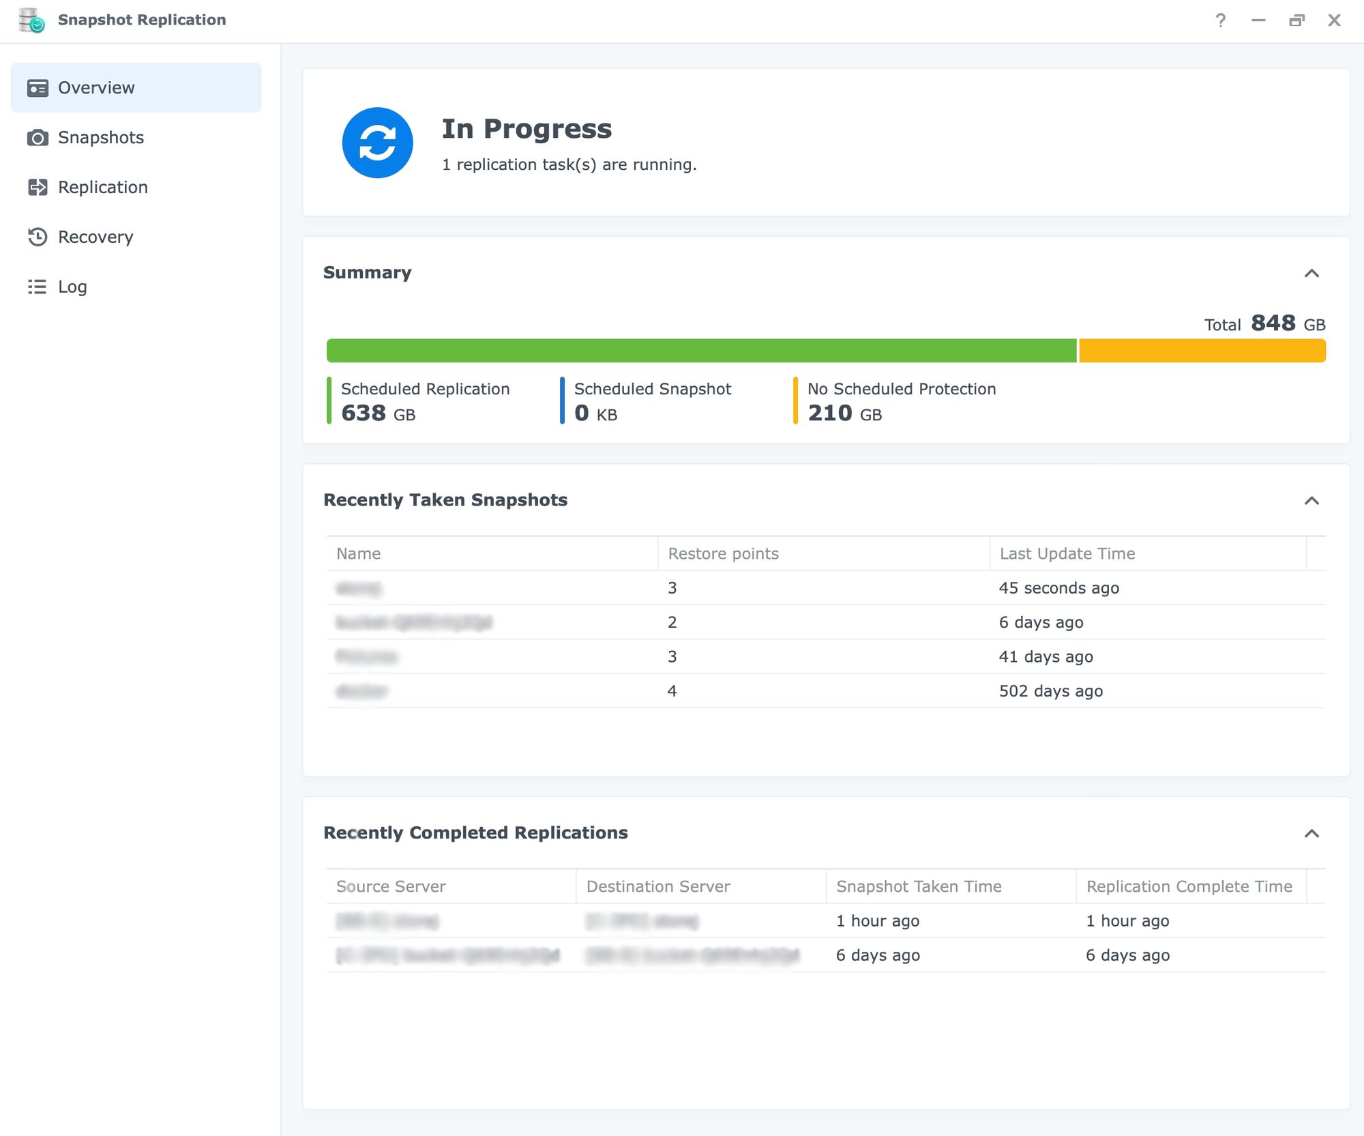This screenshot has height=1136, width=1364.
Task: Select replication row completed 1 hour ago
Action: [x=825, y=921]
